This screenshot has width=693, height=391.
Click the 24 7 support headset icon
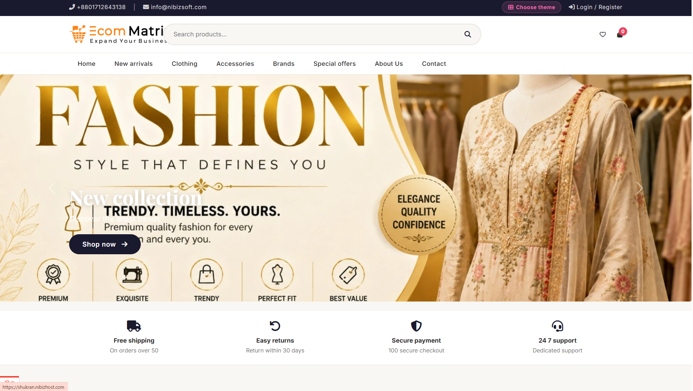pyautogui.click(x=557, y=326)
